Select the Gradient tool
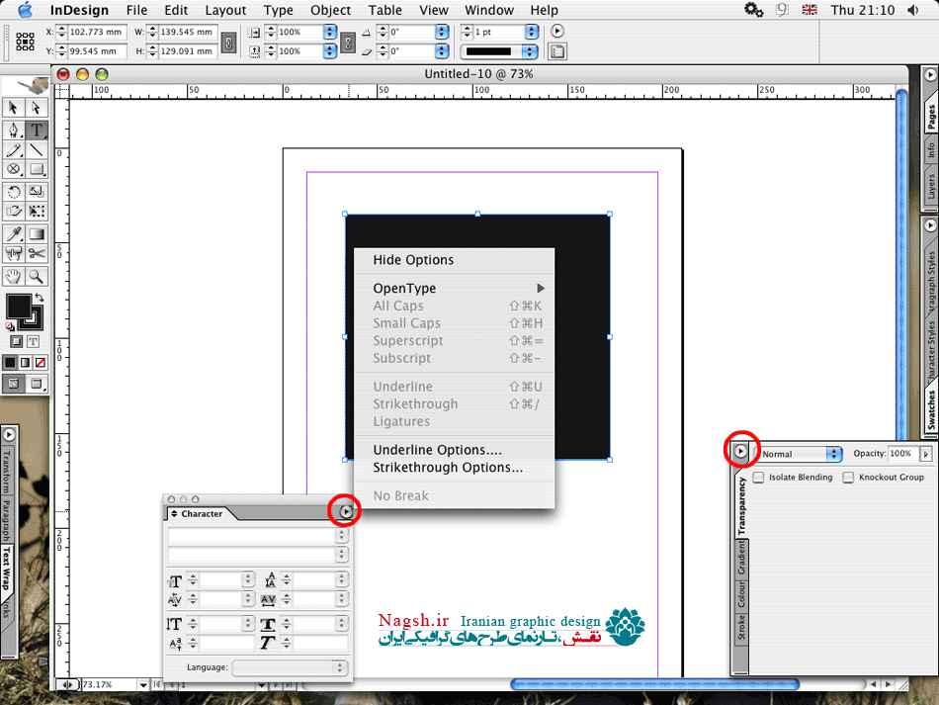Image resolution: width=939 pixels, height=705 pixels. pyautogui.click(x=36, y=233)
